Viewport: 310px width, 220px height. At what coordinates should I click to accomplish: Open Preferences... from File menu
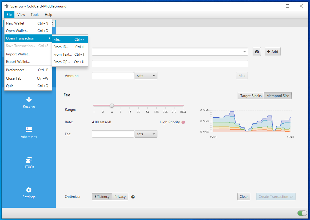(x=28, y=70)
